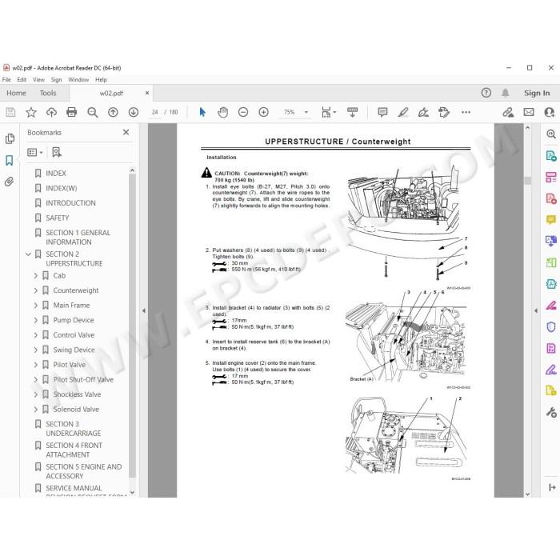This screenshot has height=560, width=560.
Task: Collapse SECTION 2 UPPERSTRUCTURE bookmark
Action: [29, 254]
